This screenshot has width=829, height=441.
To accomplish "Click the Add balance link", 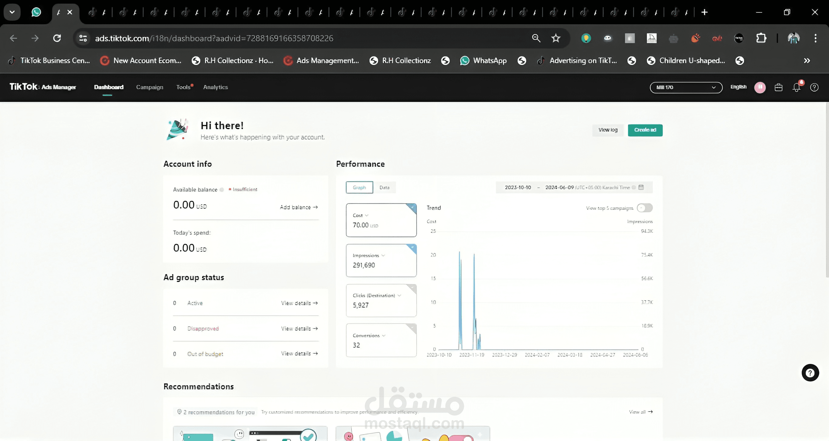I will click(299, 207).
